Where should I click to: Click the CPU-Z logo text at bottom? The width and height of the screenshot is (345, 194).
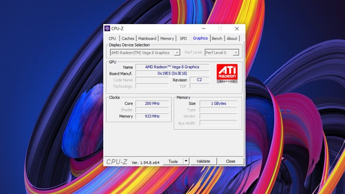tap(116, 162)
